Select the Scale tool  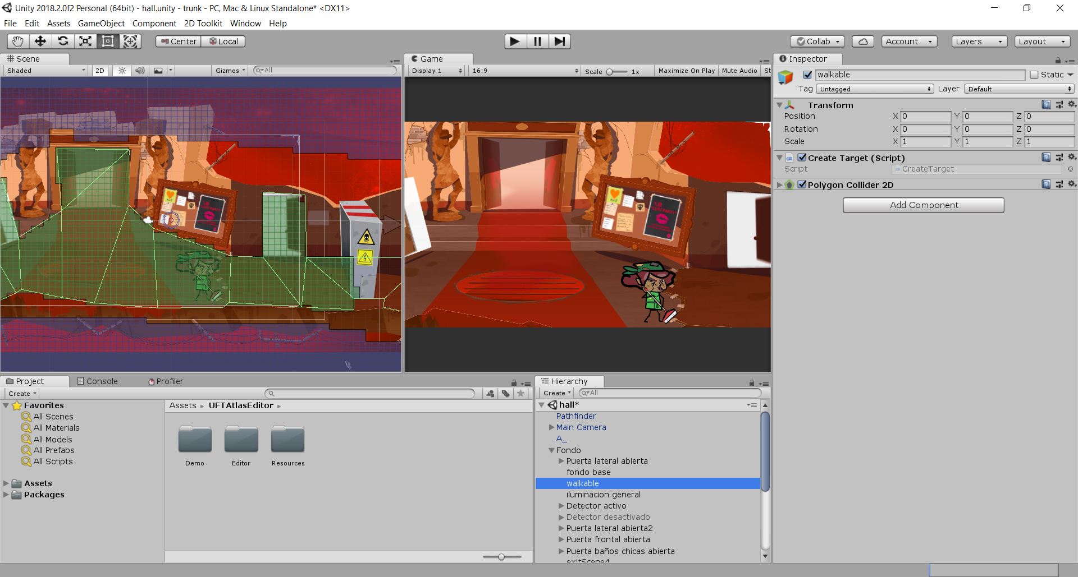click(x=85, y=41)
